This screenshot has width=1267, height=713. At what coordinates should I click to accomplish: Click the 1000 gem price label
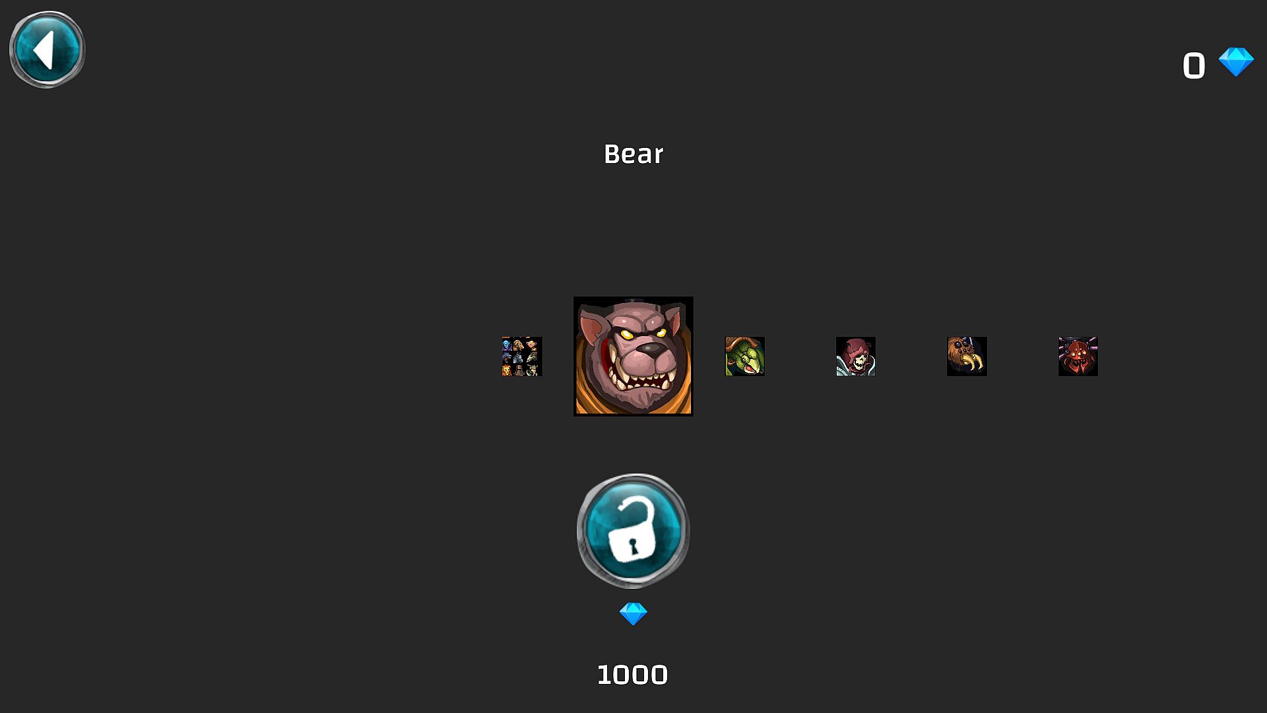click(632, 675)
